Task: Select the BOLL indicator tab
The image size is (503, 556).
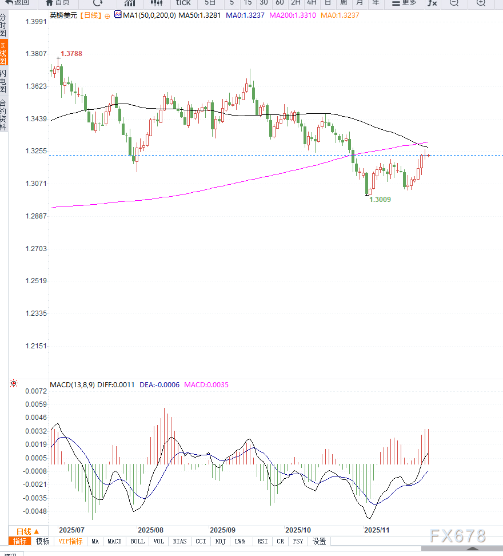Action: 137,541
